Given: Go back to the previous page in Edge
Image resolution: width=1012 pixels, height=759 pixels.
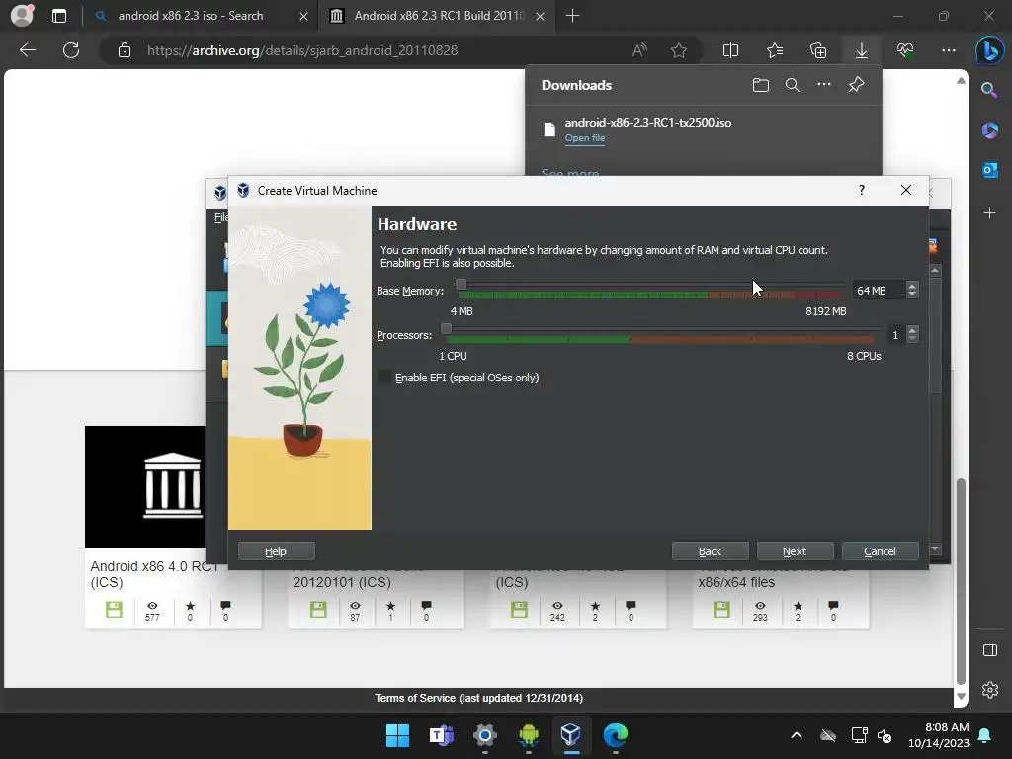Looking at the screenshot, I should pos(27,50).
